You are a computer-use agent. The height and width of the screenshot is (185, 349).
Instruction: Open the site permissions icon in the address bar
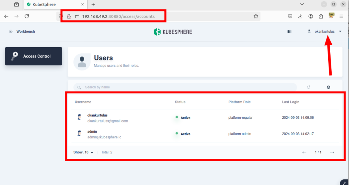click(77, 16)
